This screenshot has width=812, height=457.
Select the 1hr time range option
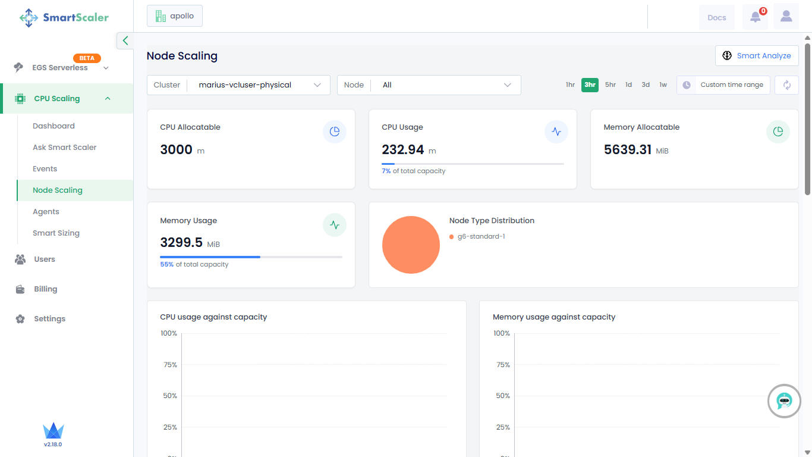pos(570,85)
